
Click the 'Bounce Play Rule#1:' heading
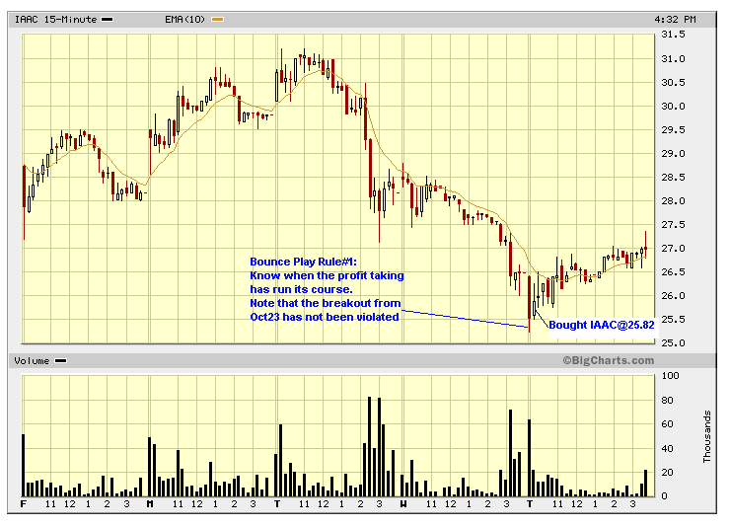303,262
